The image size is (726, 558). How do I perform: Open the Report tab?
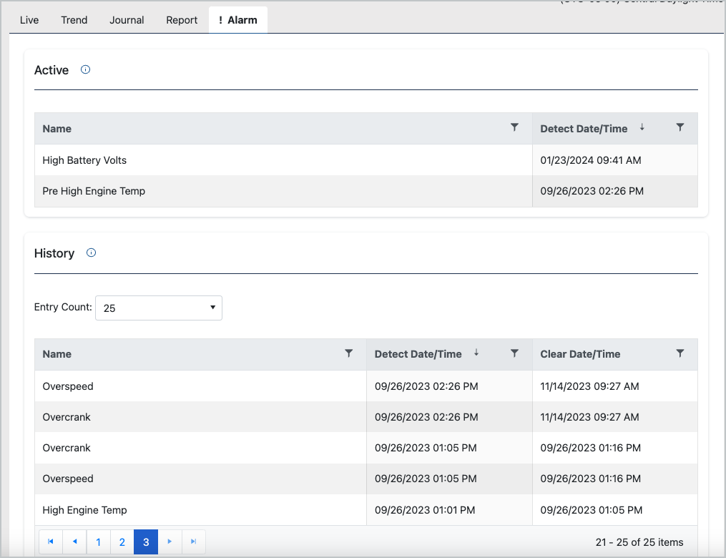click(182, 20)
